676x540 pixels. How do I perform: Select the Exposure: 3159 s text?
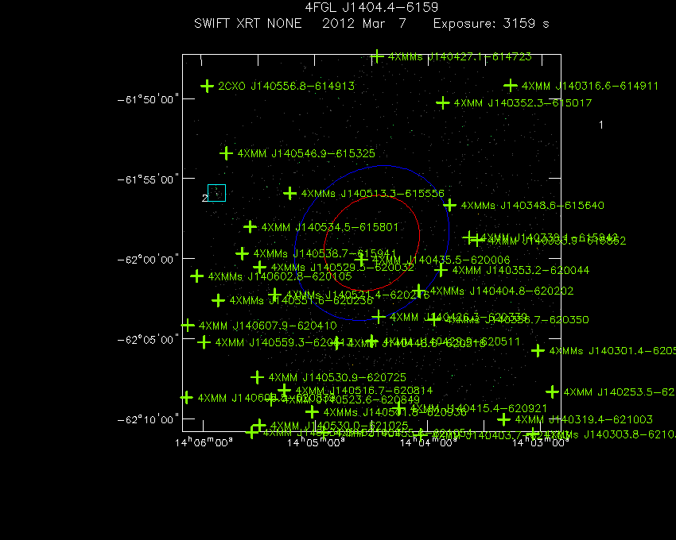coord(491,23)
